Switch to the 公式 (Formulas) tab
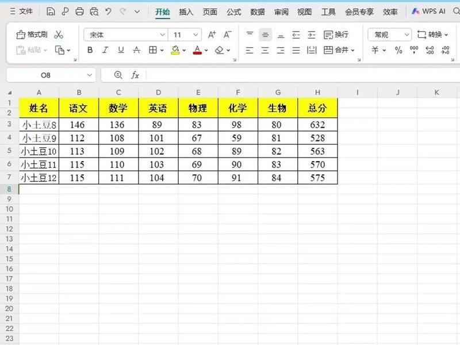Image resolution: width=460 pixels, height=345 pixels. pyautogui.click(x=234, y=11)
